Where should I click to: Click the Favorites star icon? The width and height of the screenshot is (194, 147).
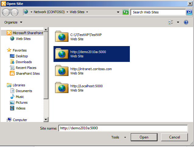pyautogui.click(x=9, y=50)
